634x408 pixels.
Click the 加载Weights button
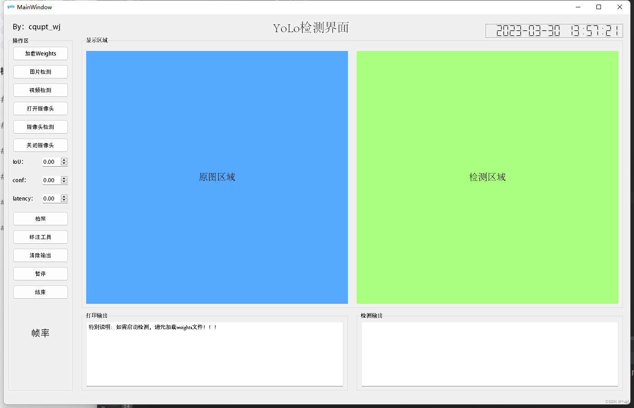point(40,54)
